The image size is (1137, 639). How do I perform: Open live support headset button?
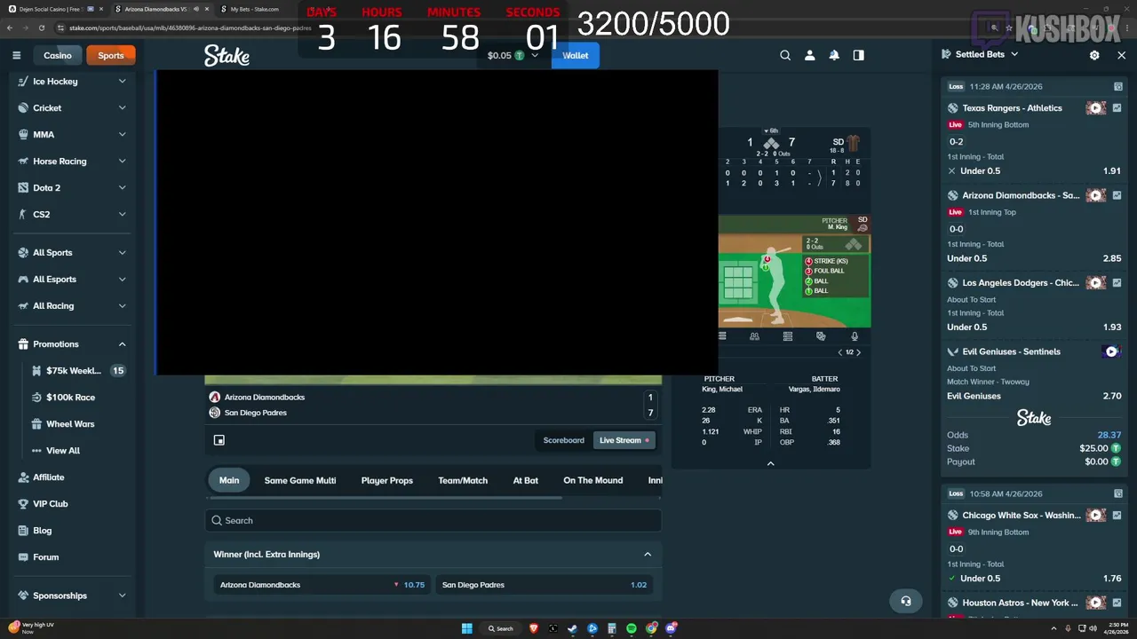pyautogui.click(x=906, y=601)
